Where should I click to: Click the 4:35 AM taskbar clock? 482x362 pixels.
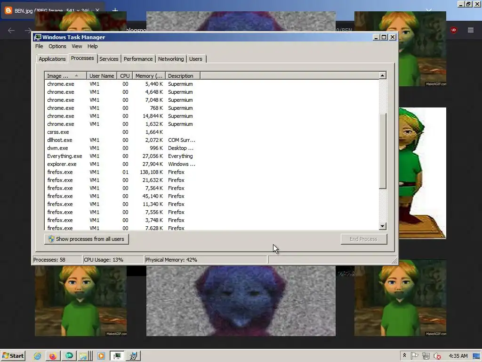coord(458,356)
